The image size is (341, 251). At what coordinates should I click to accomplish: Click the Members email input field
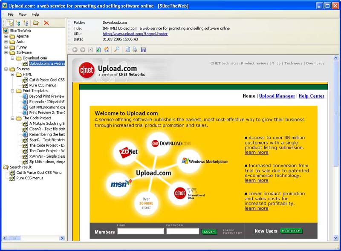pos(141,231)
